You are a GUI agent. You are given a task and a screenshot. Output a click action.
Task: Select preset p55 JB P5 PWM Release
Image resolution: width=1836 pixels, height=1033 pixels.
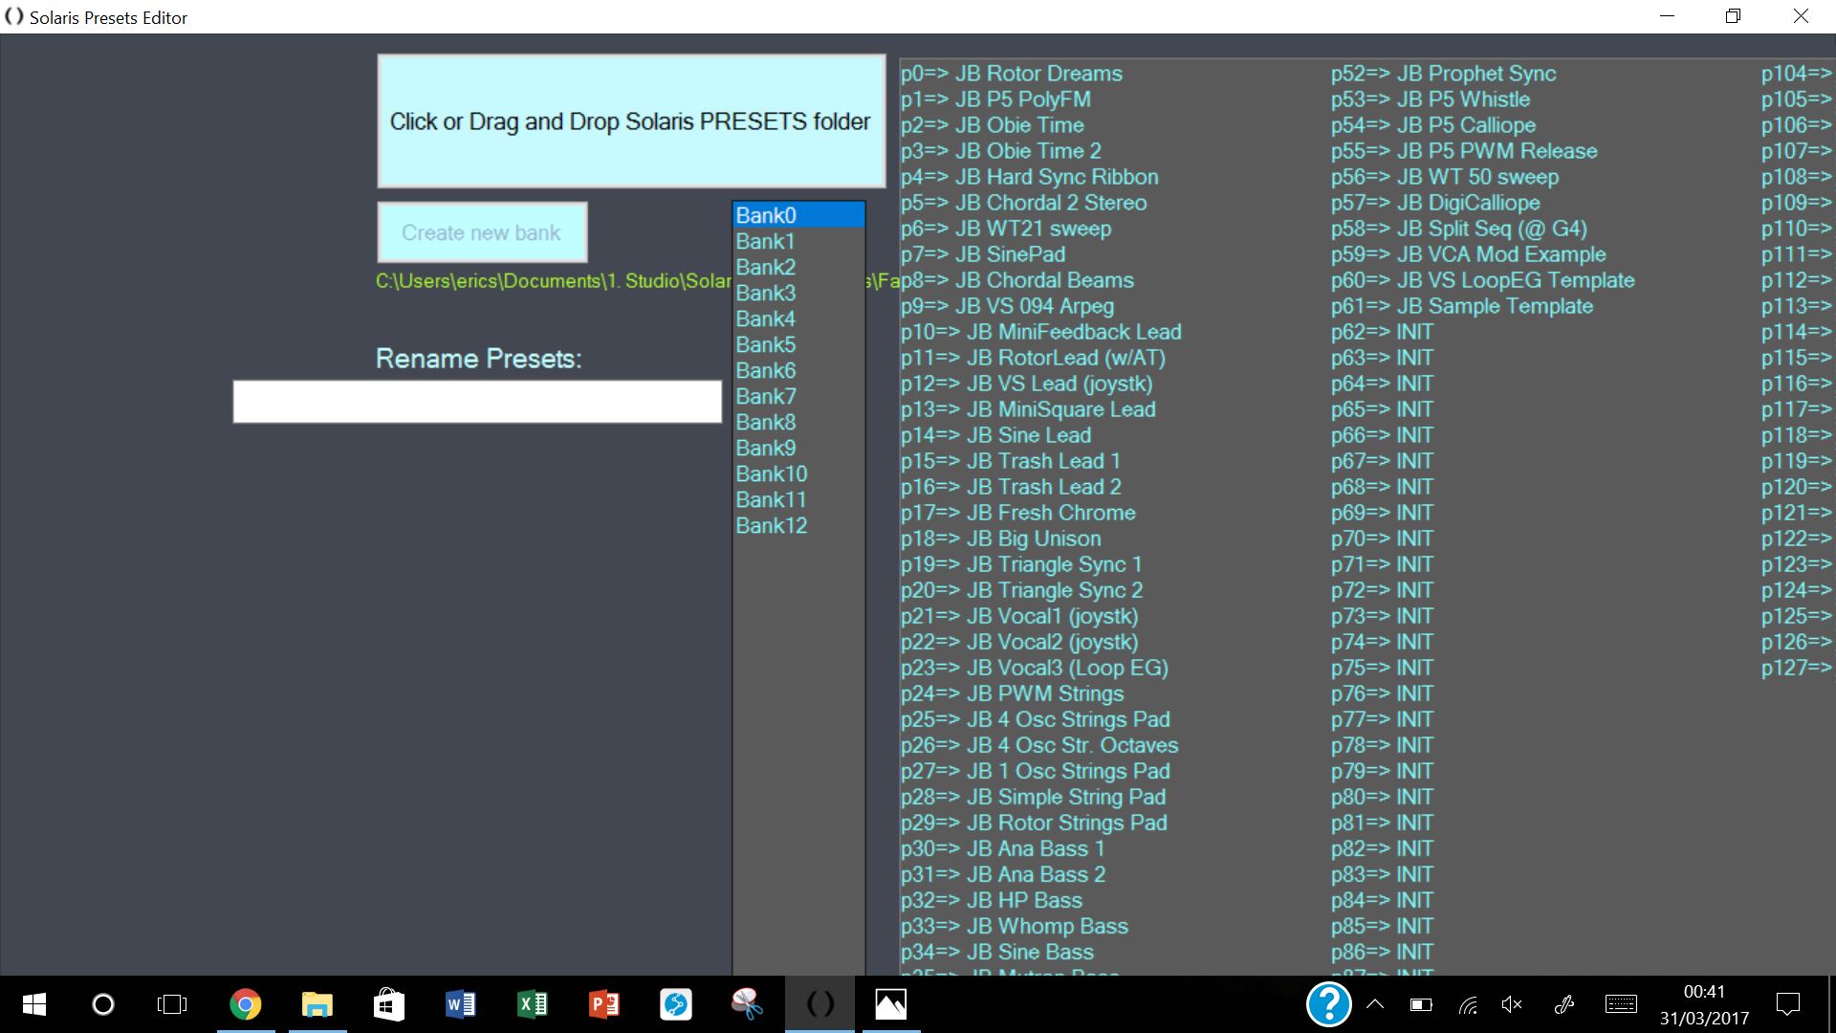(x=1464, y=151)
